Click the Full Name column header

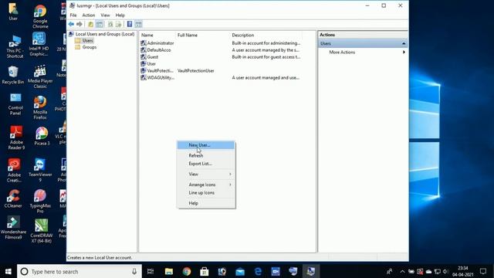tap(202, 35)
